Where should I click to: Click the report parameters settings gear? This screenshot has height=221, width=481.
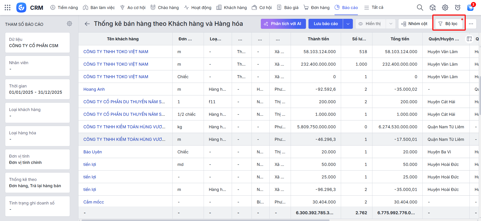click(69, 24)
